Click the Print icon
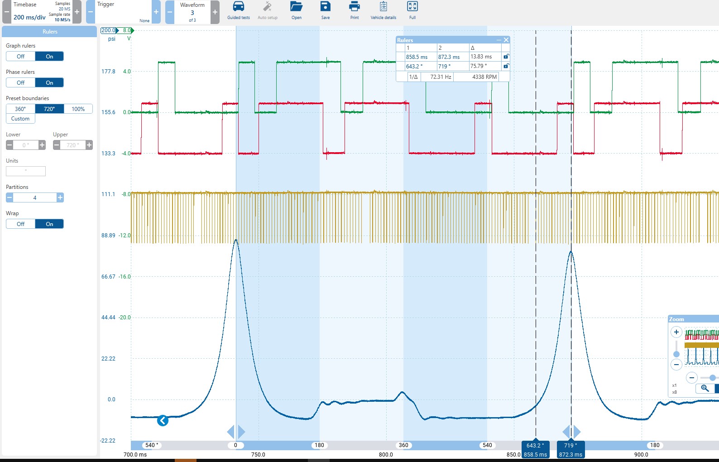The image size is (719, 462). coord(354,7)
